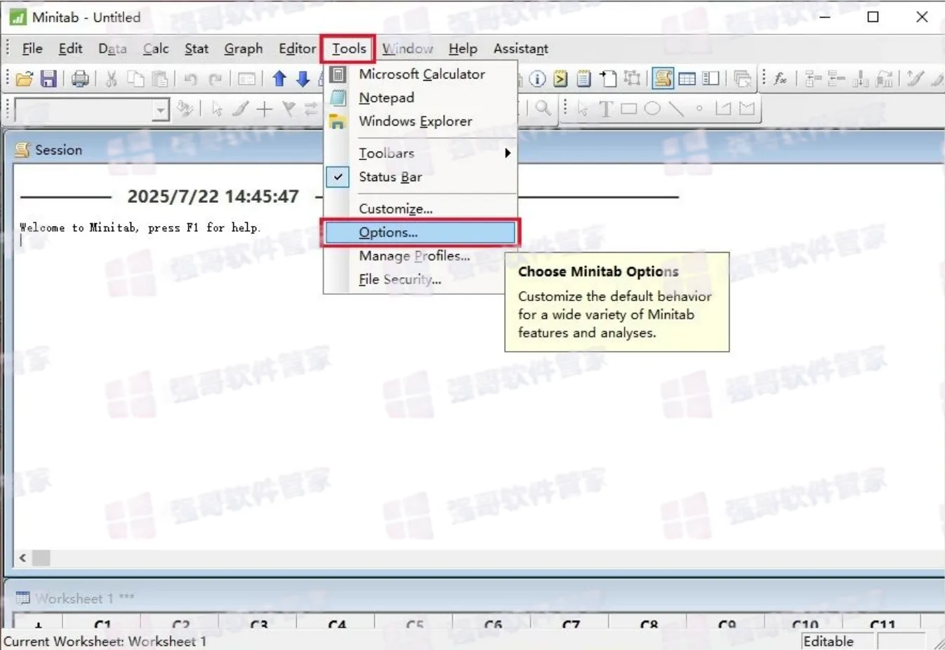Image resolution: width=945 pixels, height=650 pixels.
Task: Toggle the Status Bar checkmark in Tools menu
Action: point(338,177)
